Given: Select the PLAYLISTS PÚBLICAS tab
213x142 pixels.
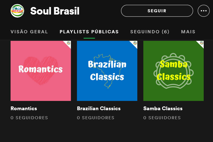Looking at the screenshot, I should pos(89,32).
